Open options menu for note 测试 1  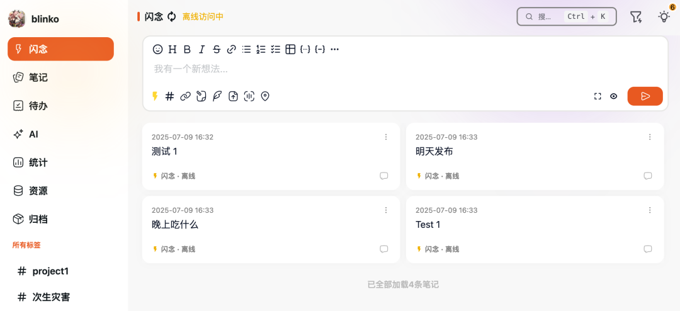pyautogui.click(x=386, y=137)
